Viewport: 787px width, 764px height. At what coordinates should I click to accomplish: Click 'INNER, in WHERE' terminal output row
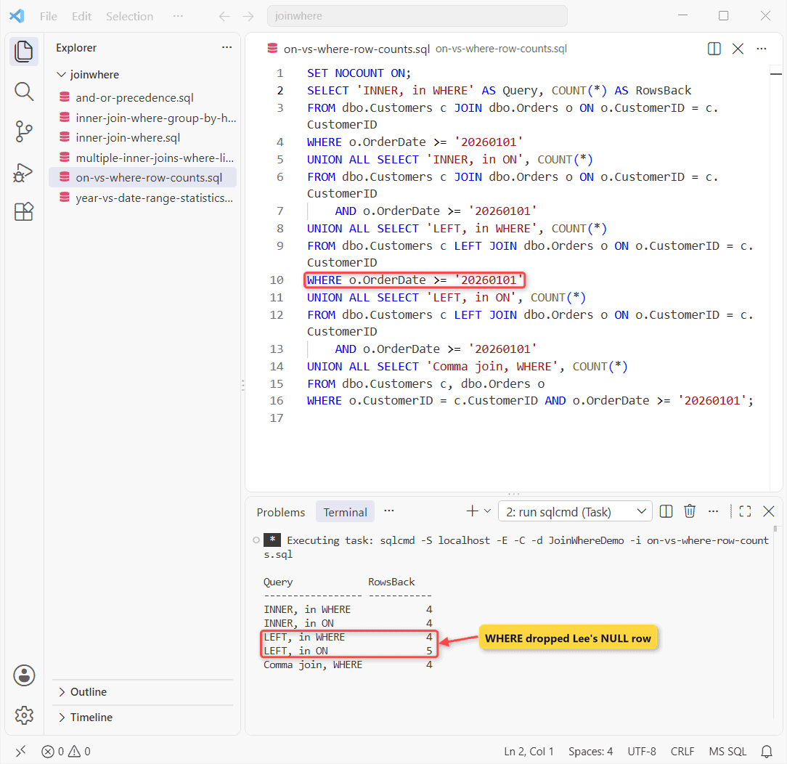coord(348,609)
